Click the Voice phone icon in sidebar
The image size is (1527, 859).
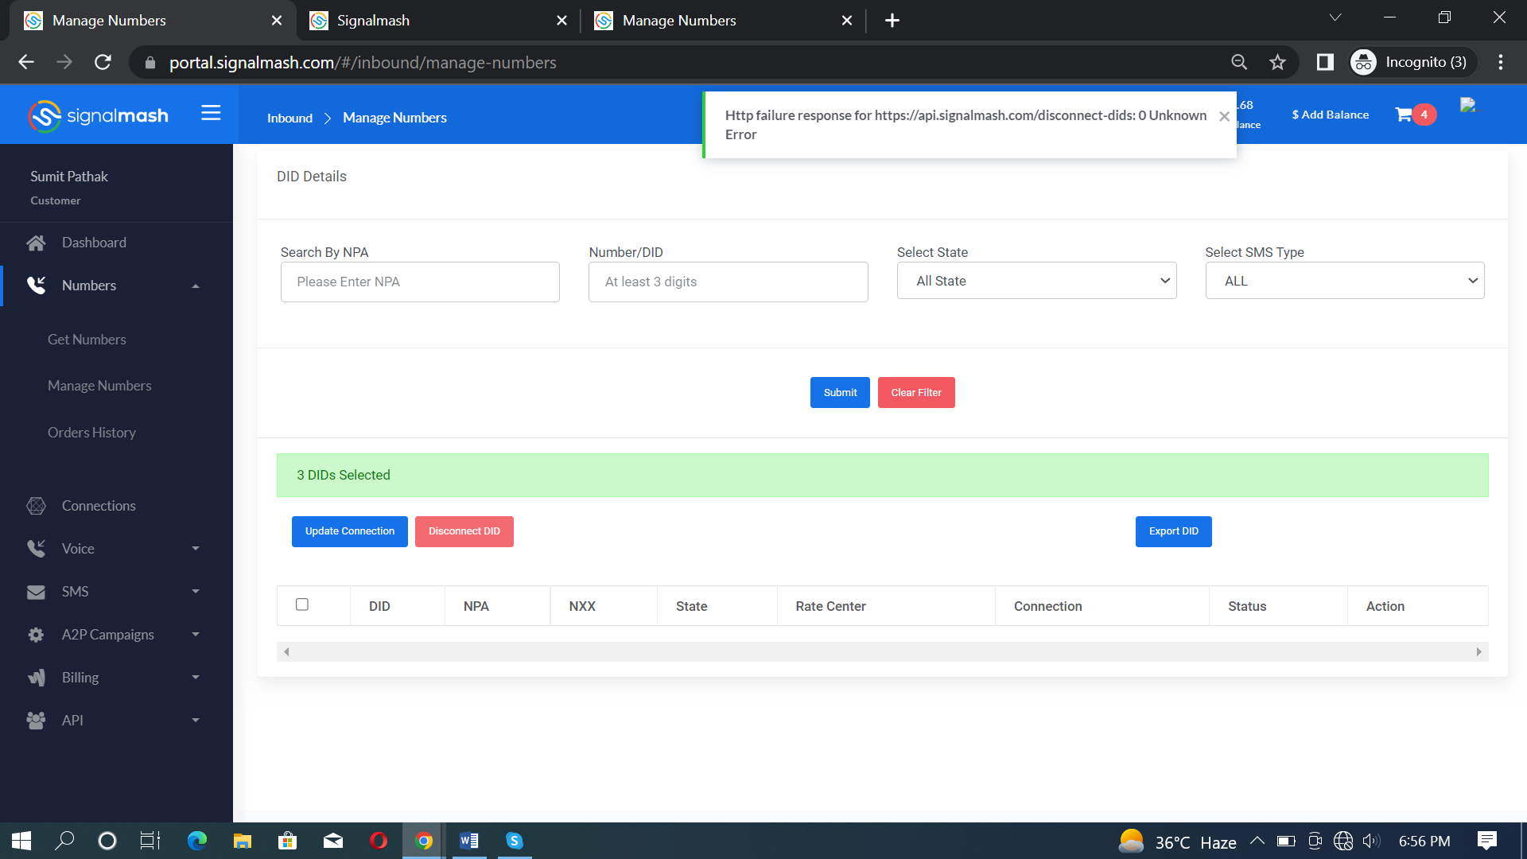[36, 549]
